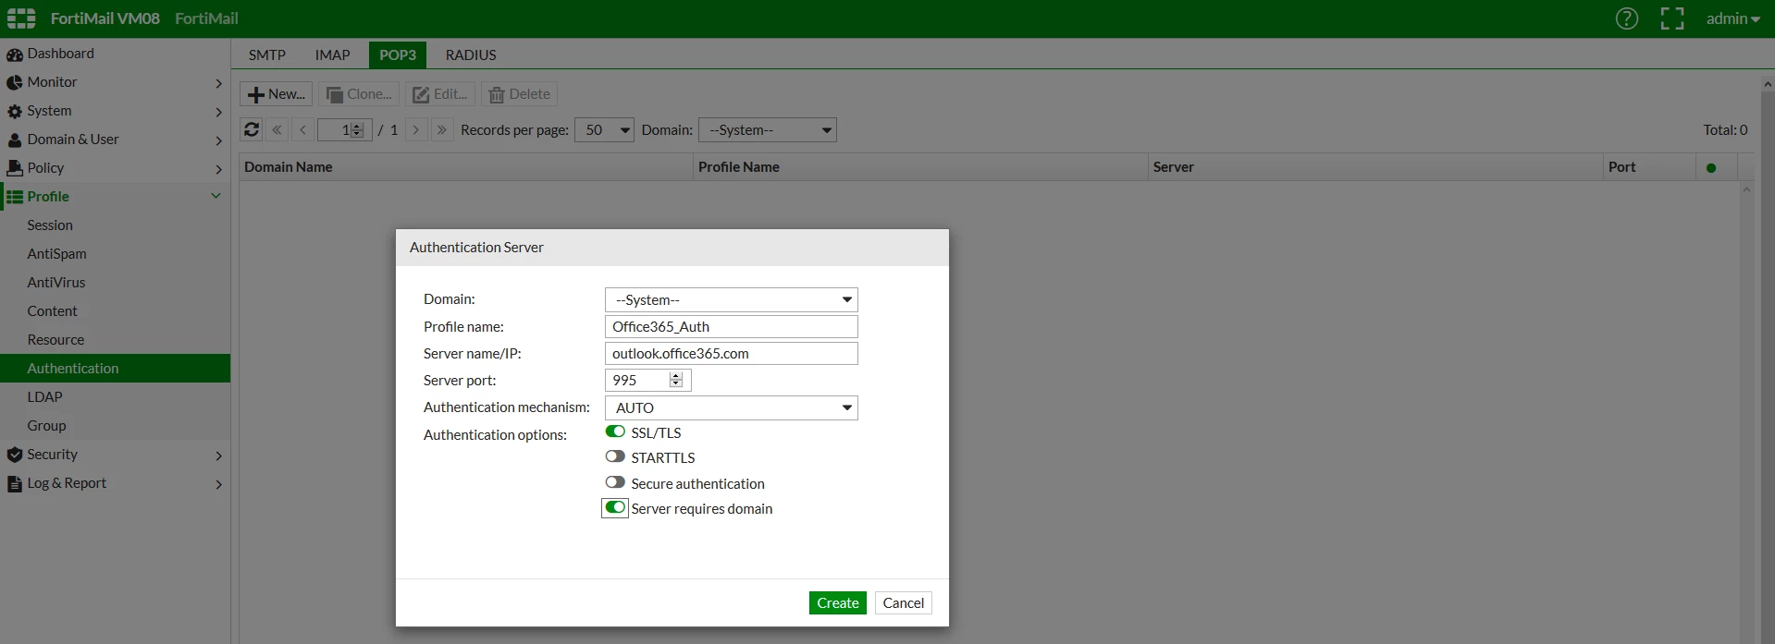Click the System gear icon

pos(14,111)
